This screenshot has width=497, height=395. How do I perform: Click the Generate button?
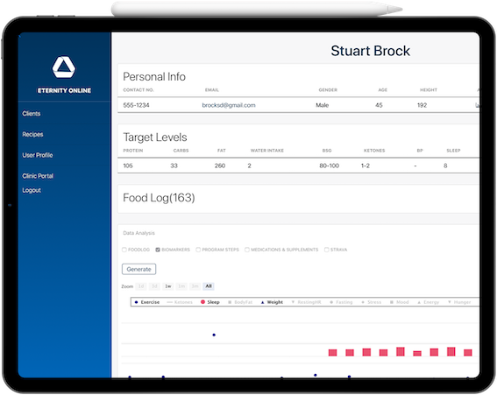click(x=138, y=269)
